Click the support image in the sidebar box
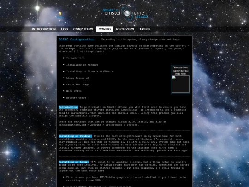249x187 pixels. 181,84
